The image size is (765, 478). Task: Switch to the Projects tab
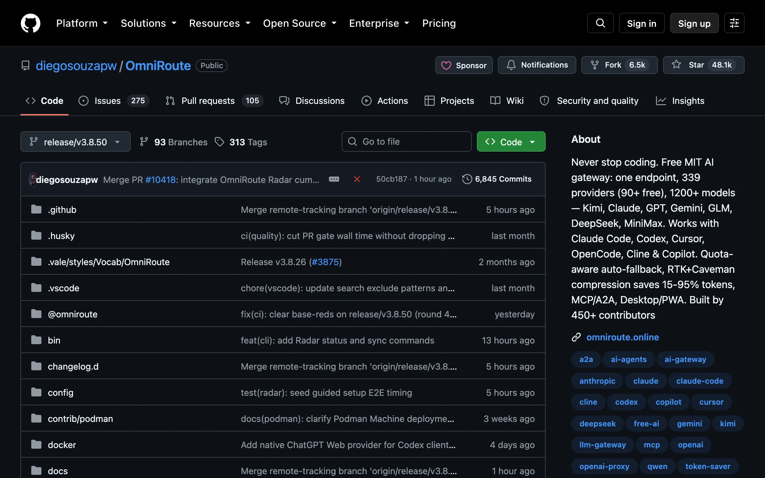coord(449,101)
